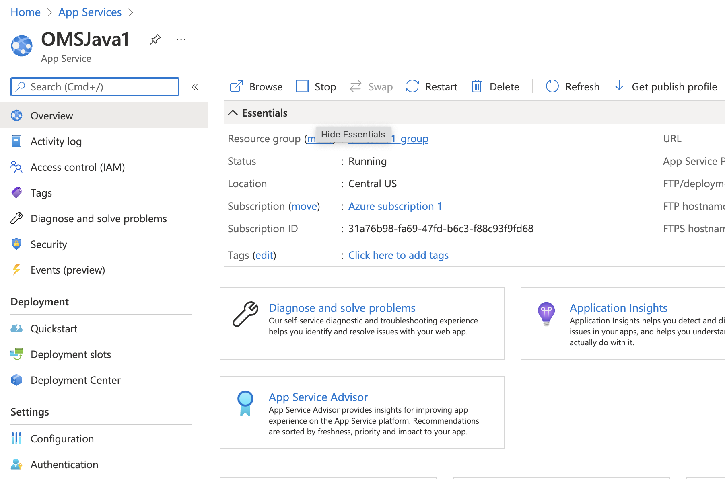Viewport: 725px width, 479px height.
Task: Open Deployment slots page
Action: [104, 354]
